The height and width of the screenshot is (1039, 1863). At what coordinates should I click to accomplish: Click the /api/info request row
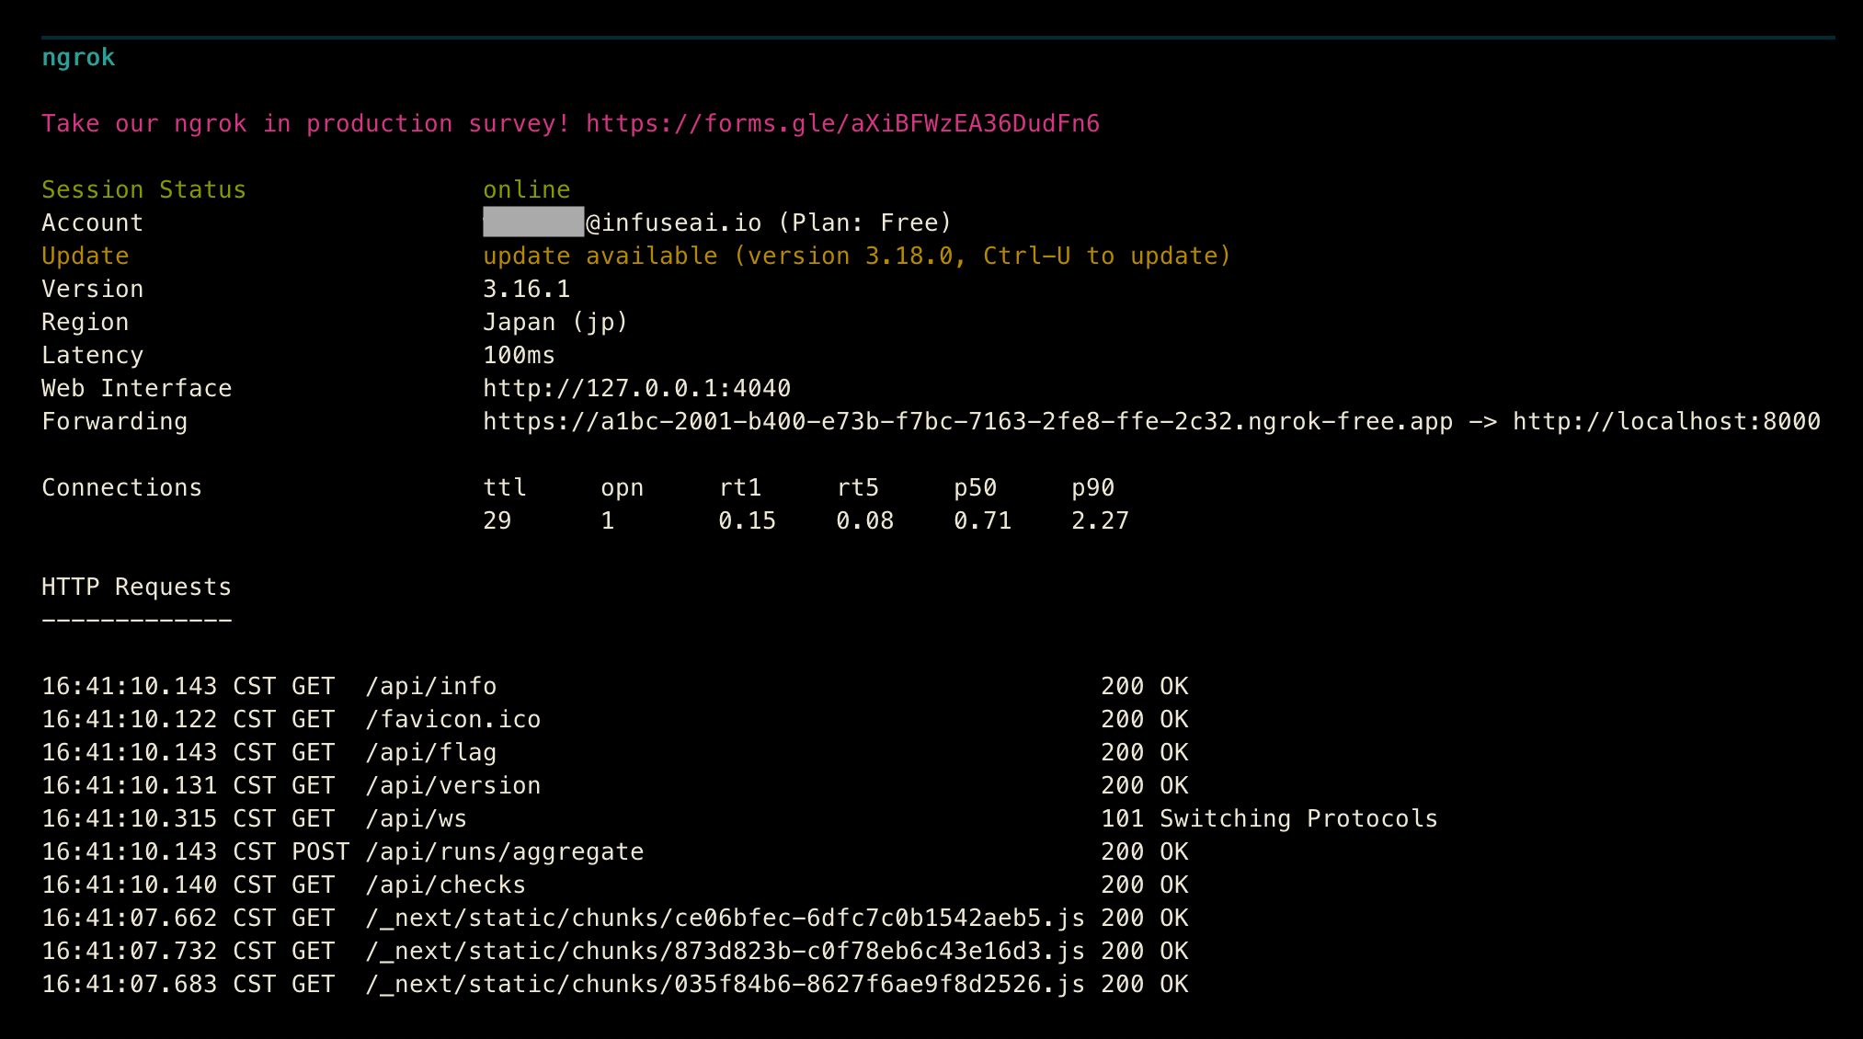pyautogui.click(x=615, y=686)
